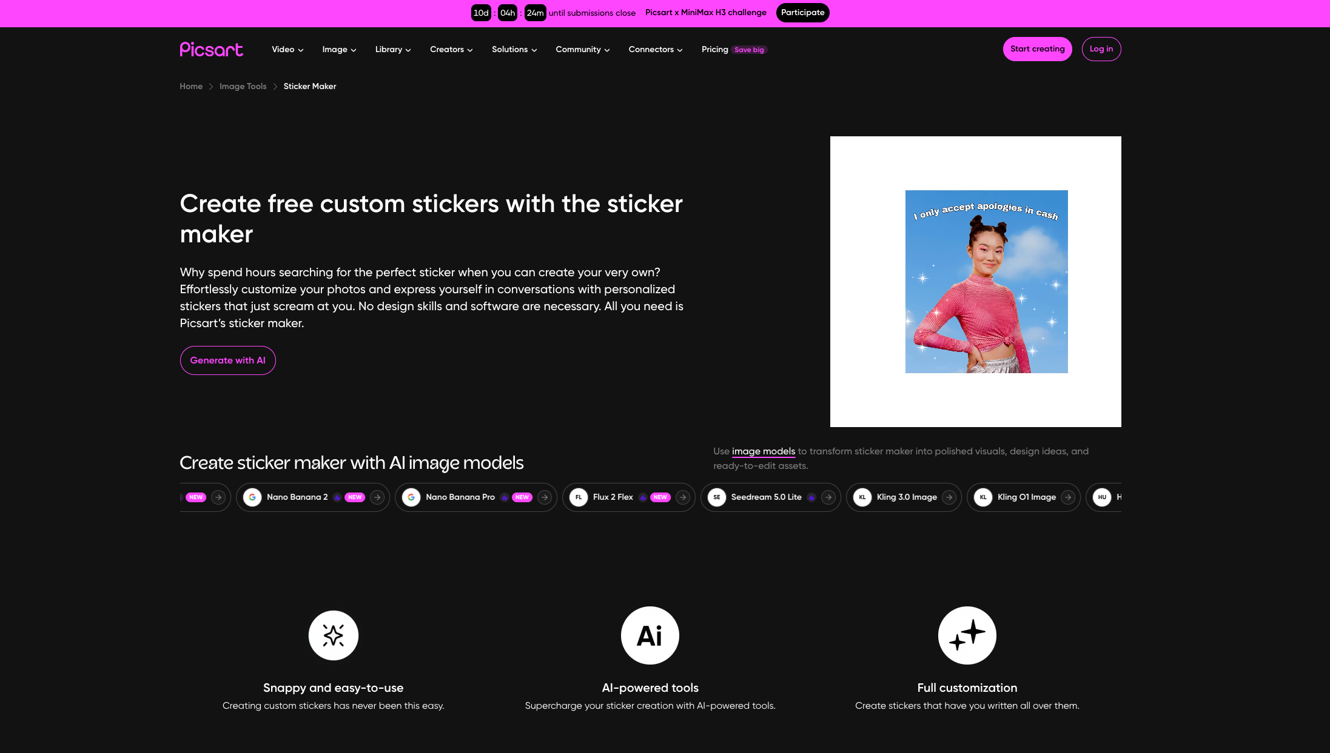Click the arrow icon on Nano Banana 2
Viewport: 1330px width, 753px height.
377,497
